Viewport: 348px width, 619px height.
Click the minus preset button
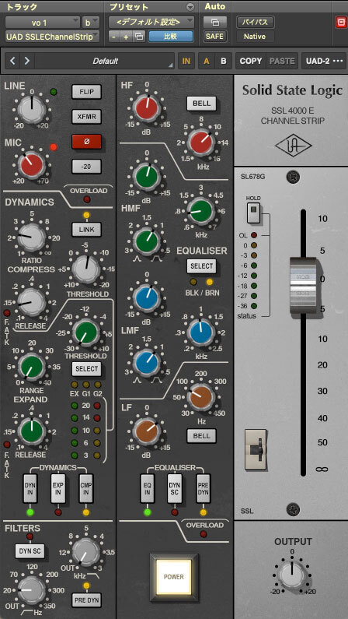114,37
